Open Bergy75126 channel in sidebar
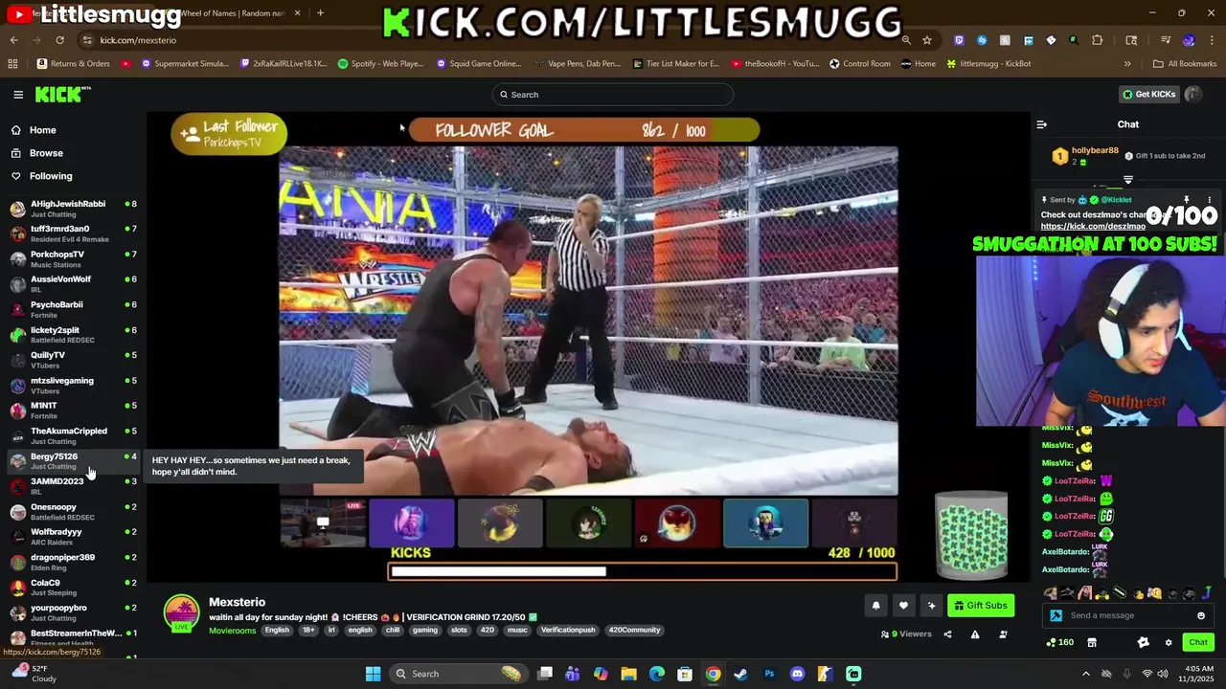This screenshot has height=689, width=1226. (73, 461)
